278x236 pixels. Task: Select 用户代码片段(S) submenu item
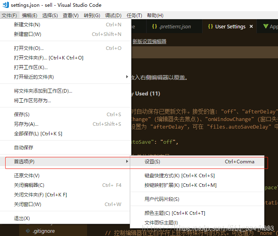click(x=197, y=199)
